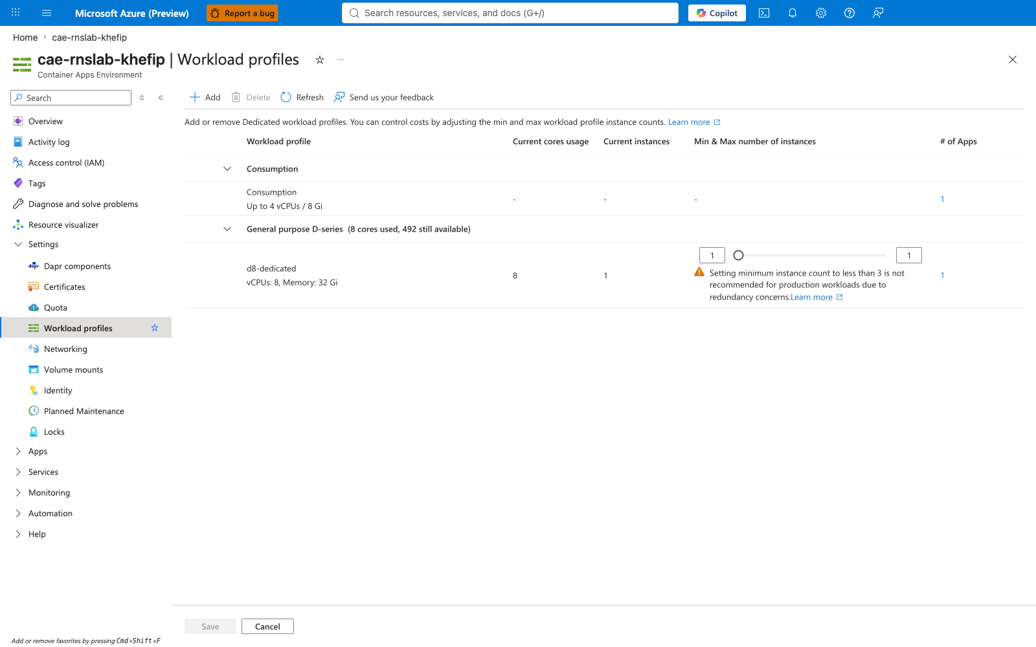Launch Cloud Shell from the top bar

coord(764,13)
